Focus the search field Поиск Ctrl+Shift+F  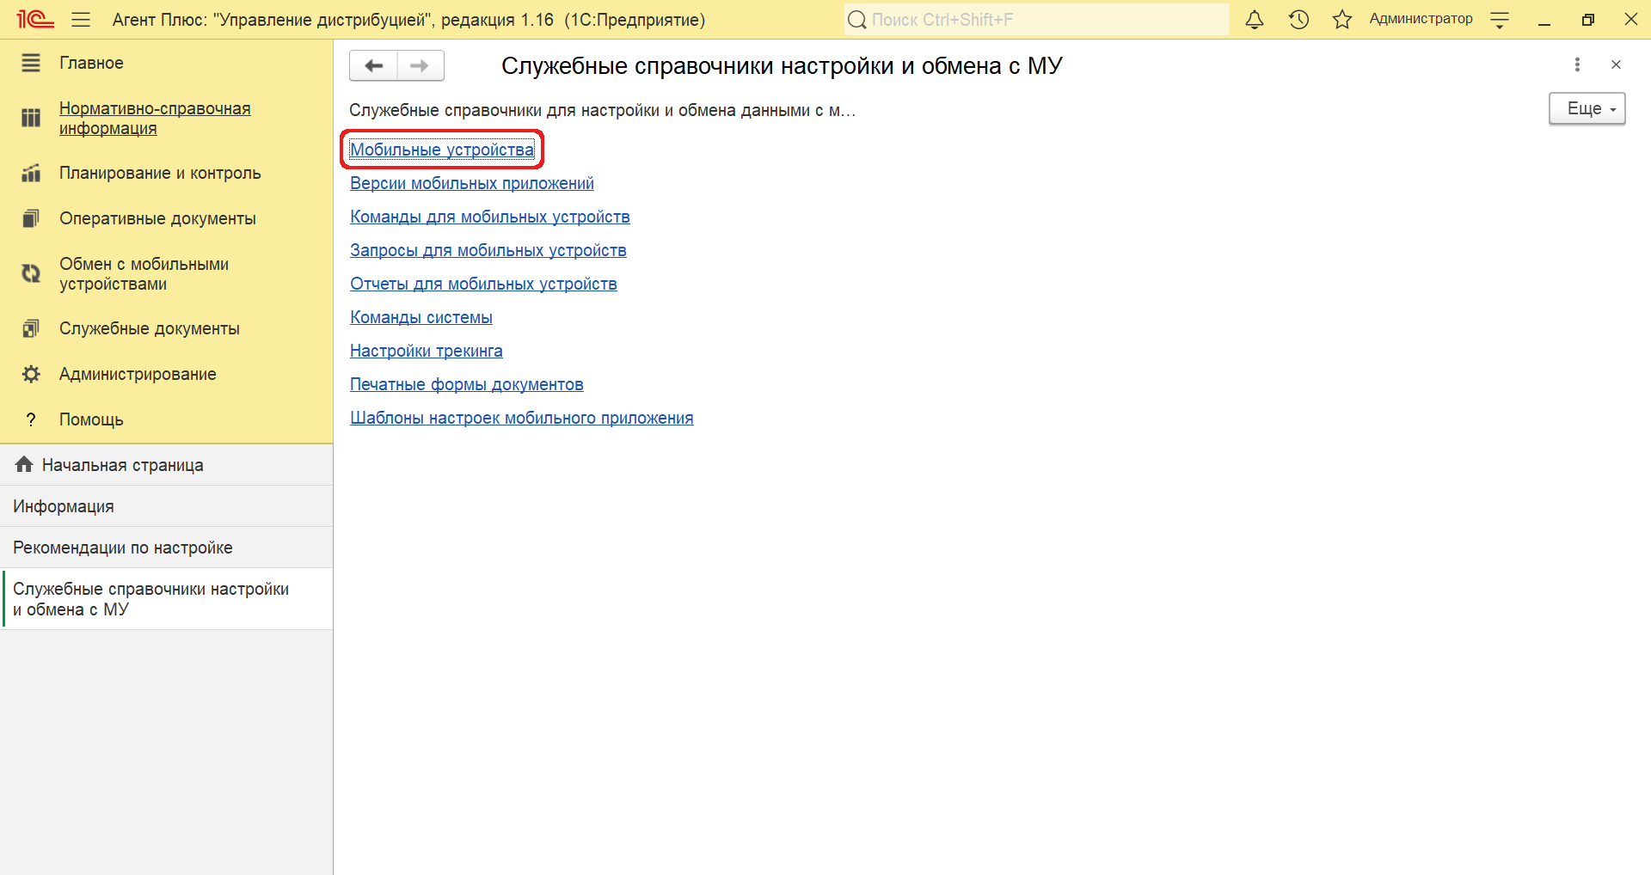[1036, 20]
